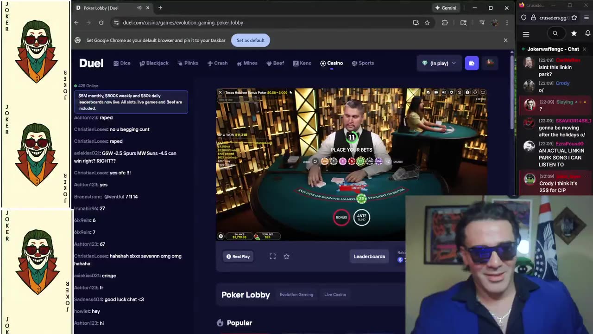Image resolution: width=593 pixels, height=334 pixels.
Task: Click the Chrome install app icon
Action: (416, 22)
